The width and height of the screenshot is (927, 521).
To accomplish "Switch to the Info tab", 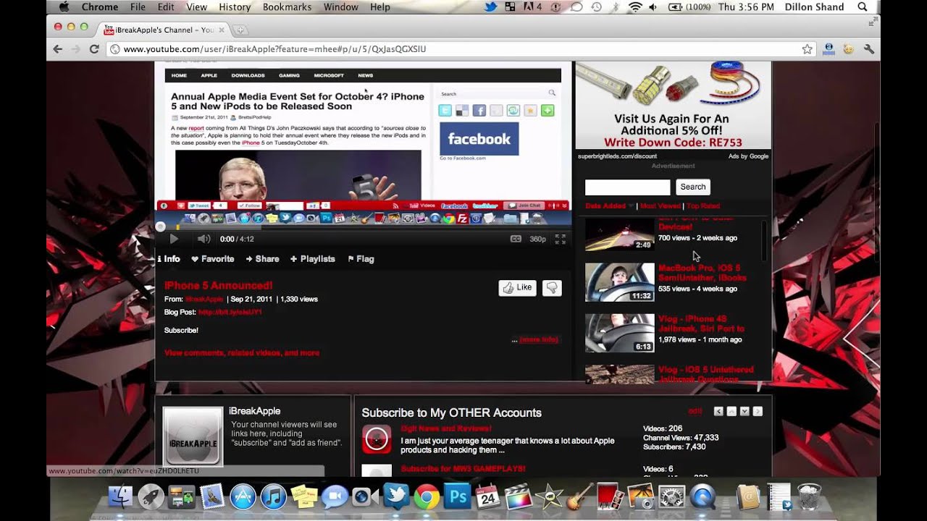I will [169, 259].
